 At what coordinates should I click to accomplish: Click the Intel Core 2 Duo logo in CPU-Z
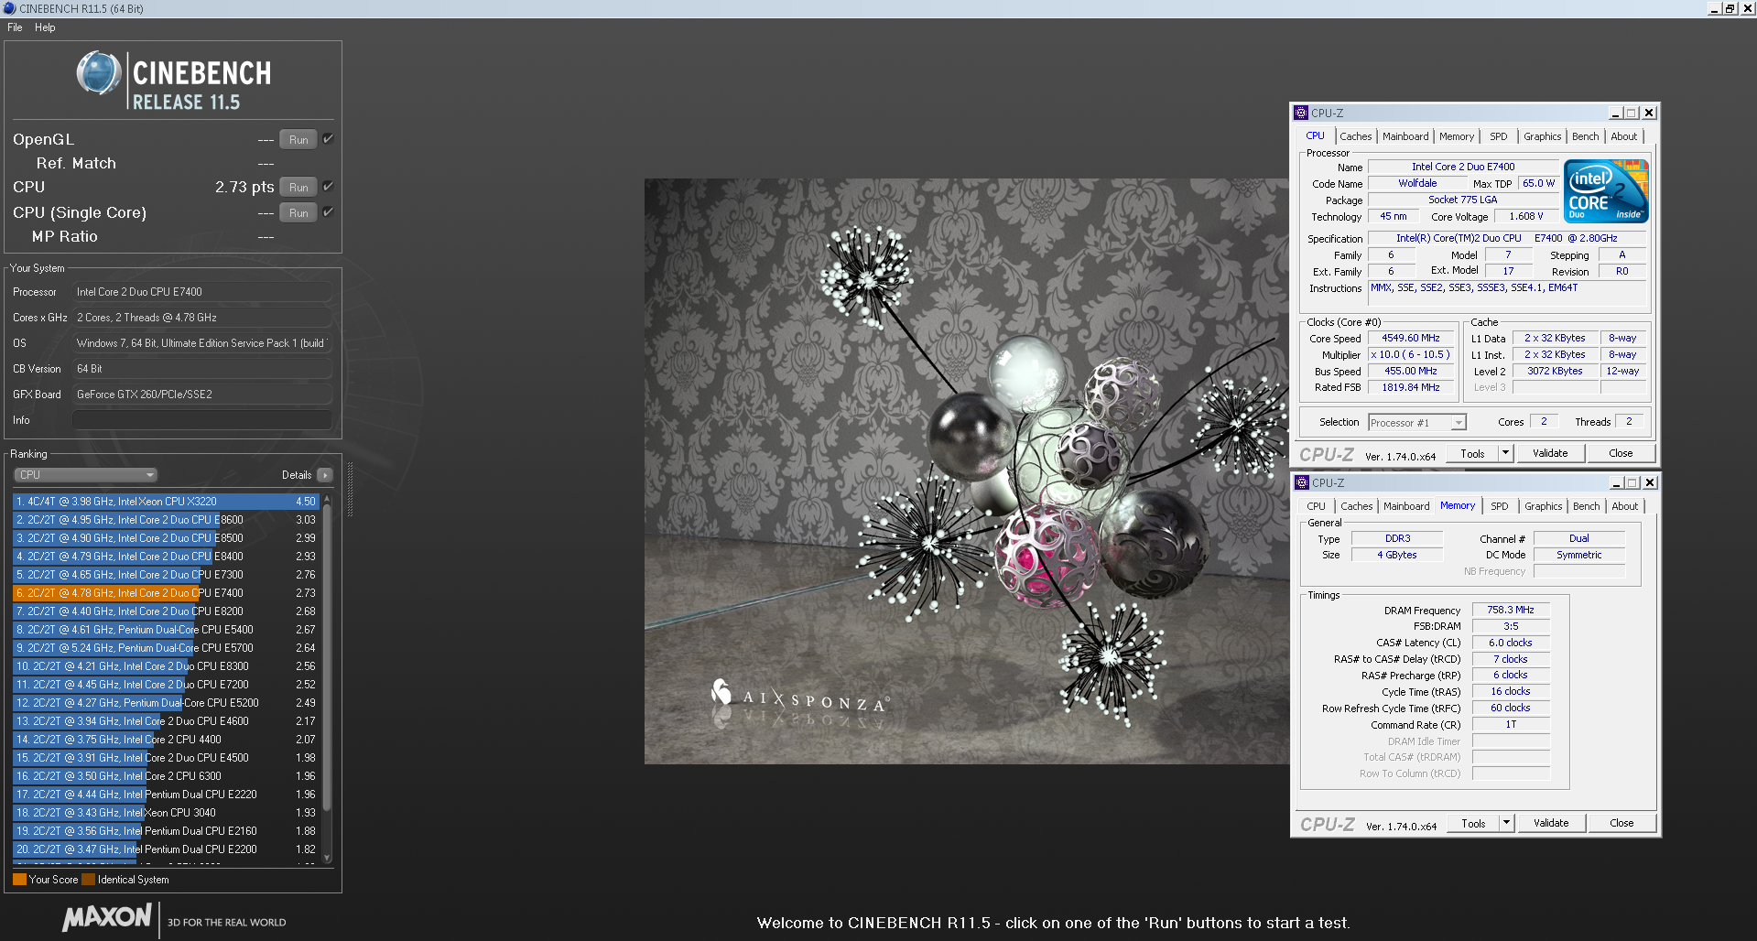pyautogui.click(x=1606, y=191)
